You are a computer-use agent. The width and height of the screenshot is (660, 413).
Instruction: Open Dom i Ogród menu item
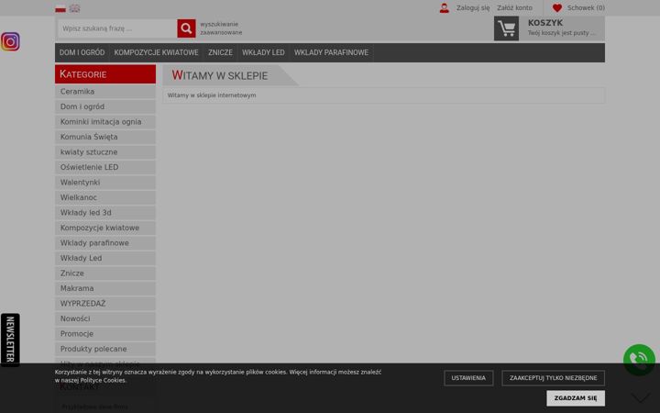(x=82, y=52)
